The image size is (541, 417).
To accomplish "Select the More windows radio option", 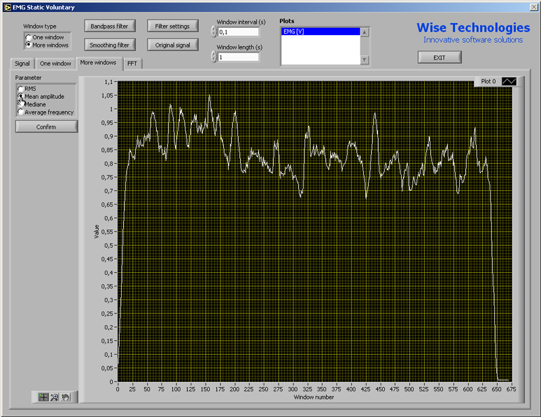I will [x=28, y=45].
